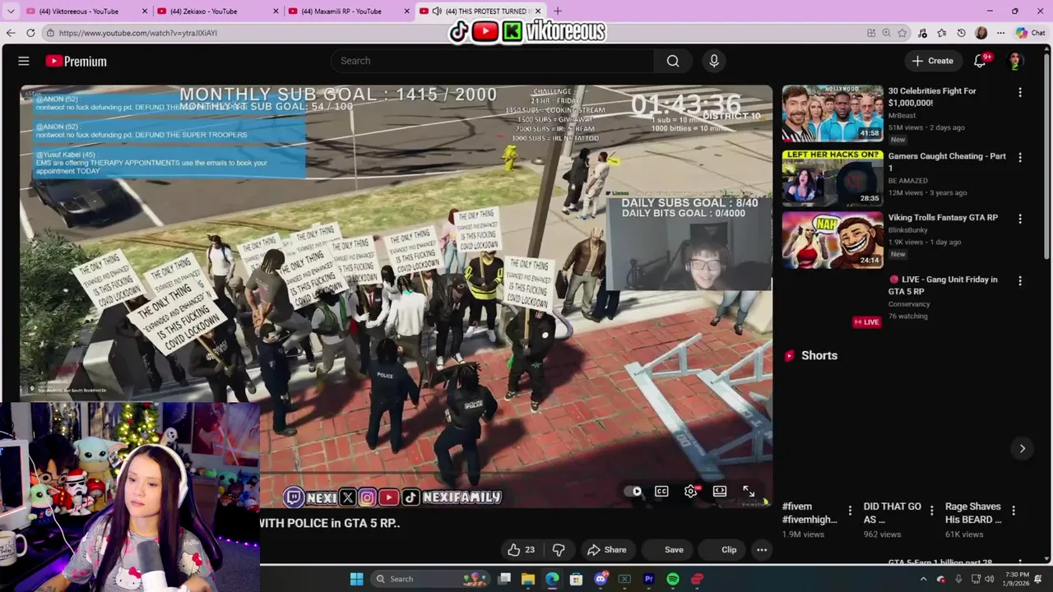Add this page to favorites star
1053x592 pixels.
(902, 33)
